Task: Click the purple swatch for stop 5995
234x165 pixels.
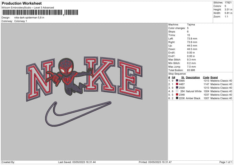Action: click(x=177, y=81)
